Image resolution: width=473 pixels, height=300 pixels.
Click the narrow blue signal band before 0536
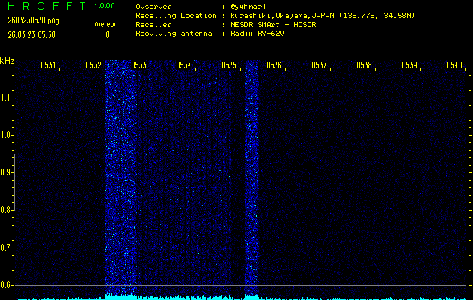(x=251, y=180)
